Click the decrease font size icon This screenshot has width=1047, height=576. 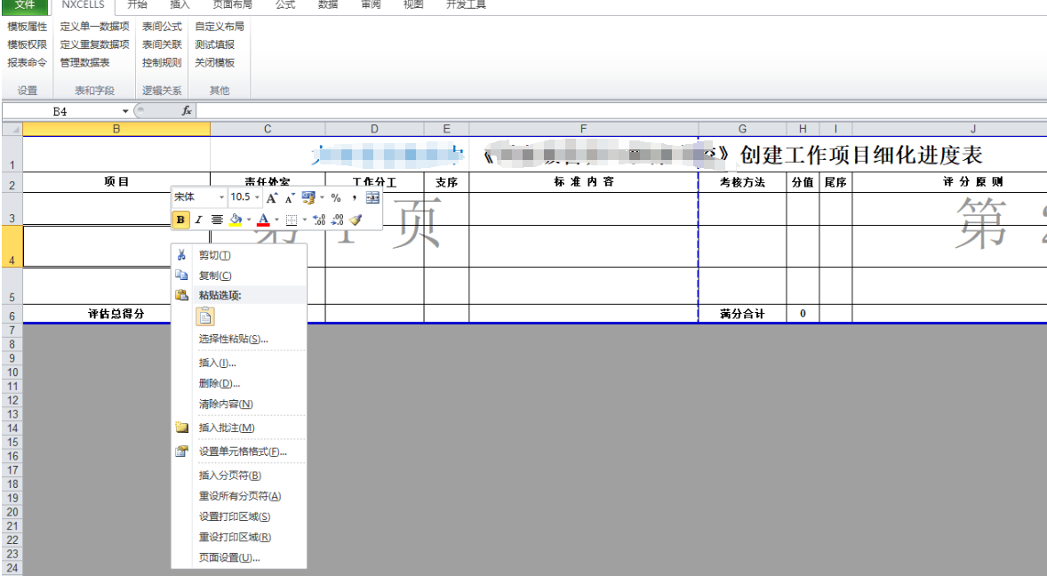click(290, 197)
